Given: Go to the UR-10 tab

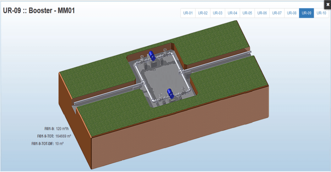Looking at the screenshot, I should (321, 13).
